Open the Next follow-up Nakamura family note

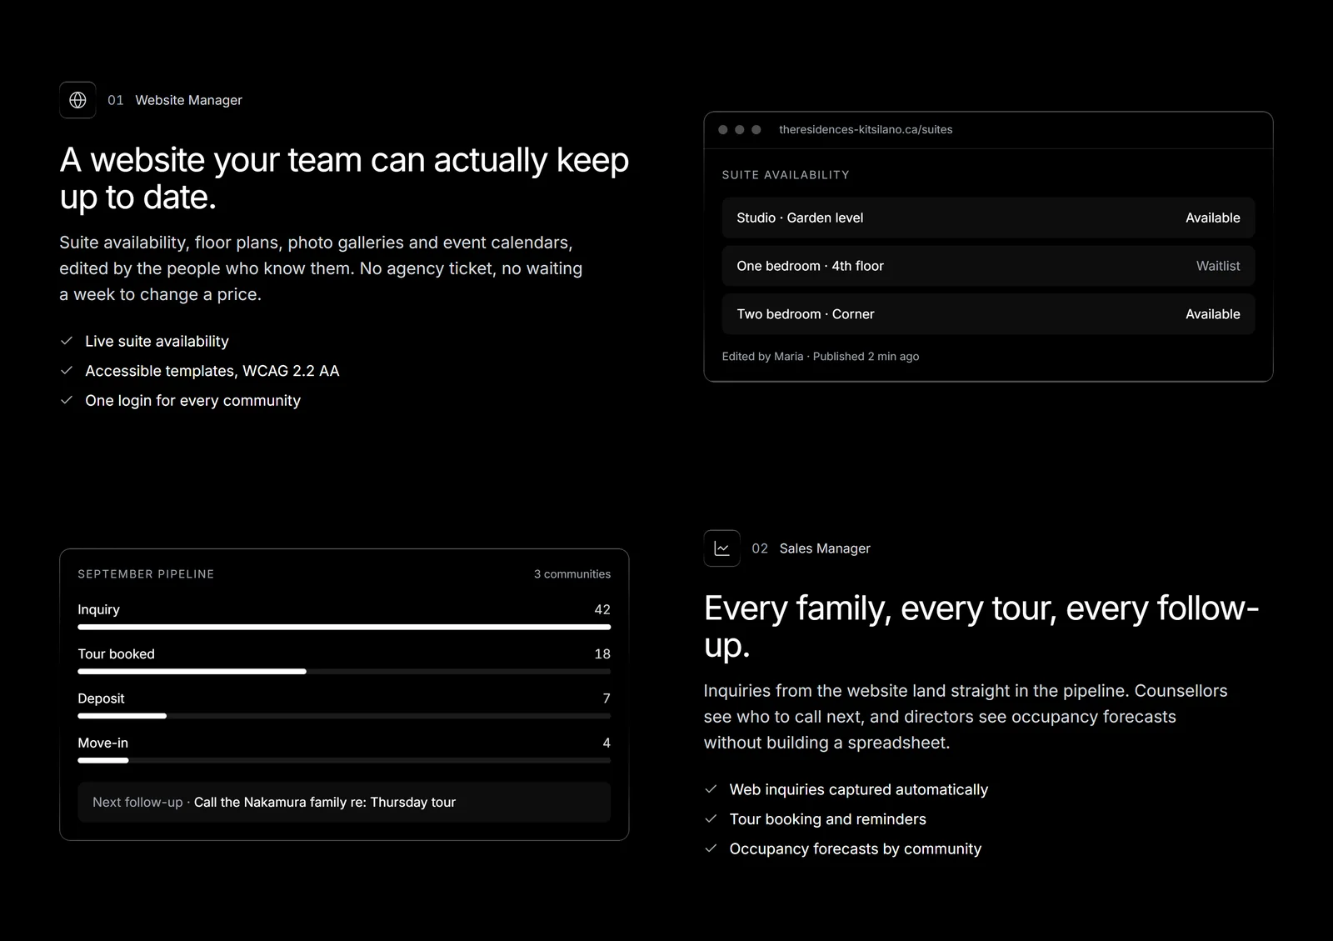click(344, 802)
